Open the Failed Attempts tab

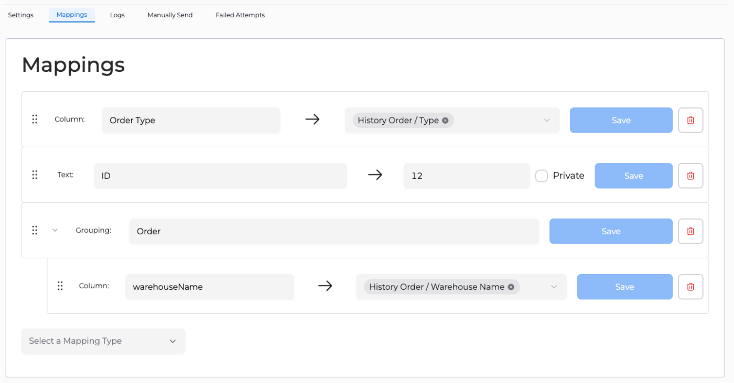pyautogui.click(x=240, y=15)
